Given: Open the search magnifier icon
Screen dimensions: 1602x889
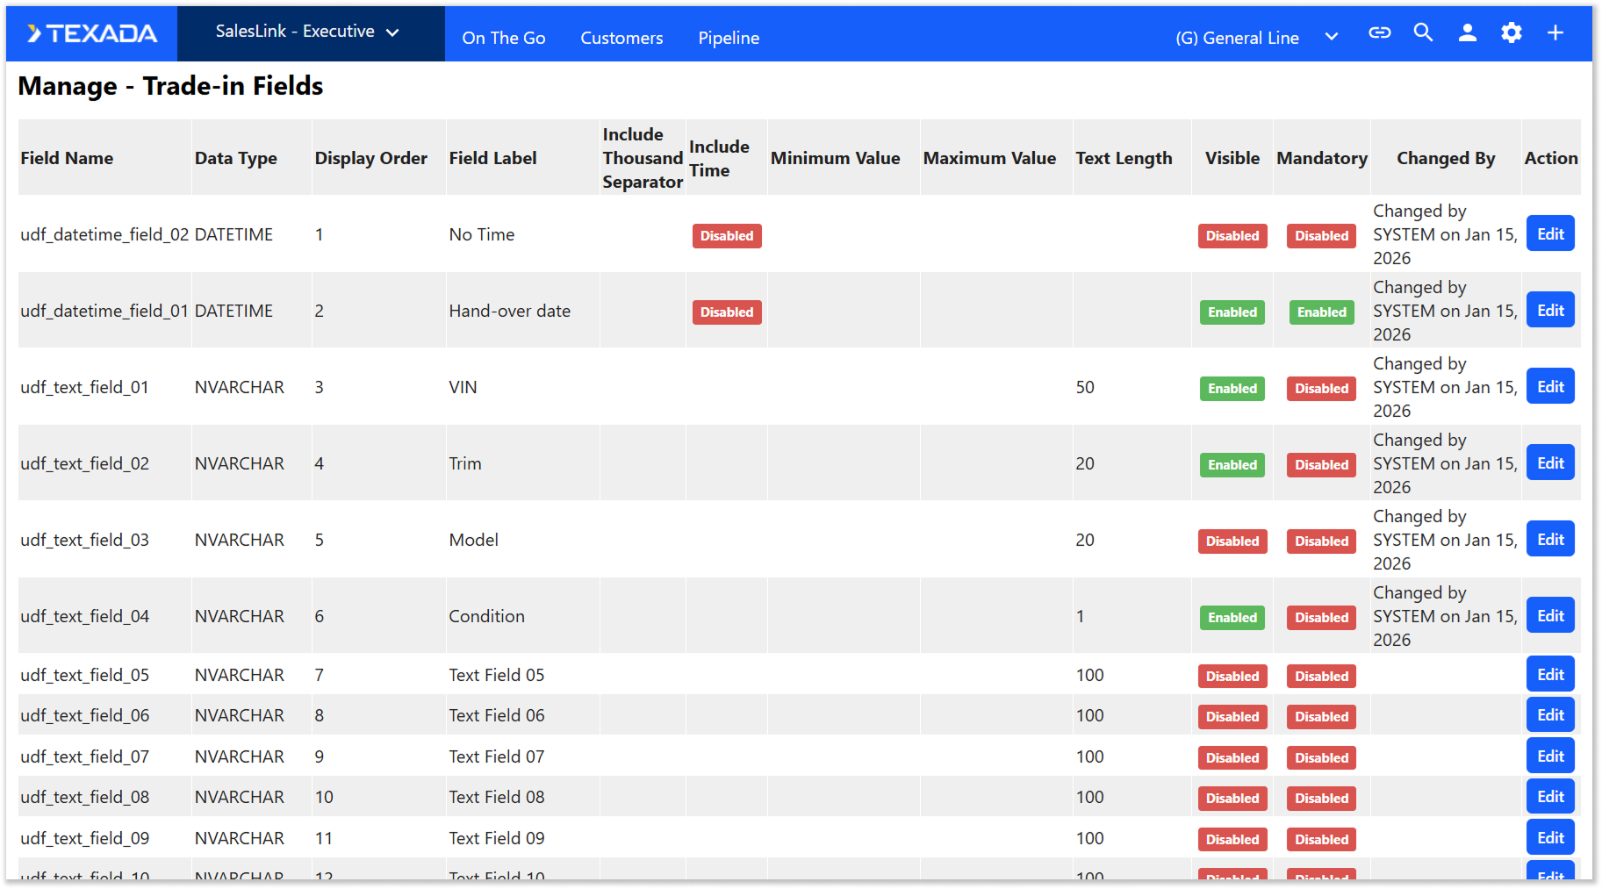Looking at the screenshot, I should click(x=1423, y=32).
